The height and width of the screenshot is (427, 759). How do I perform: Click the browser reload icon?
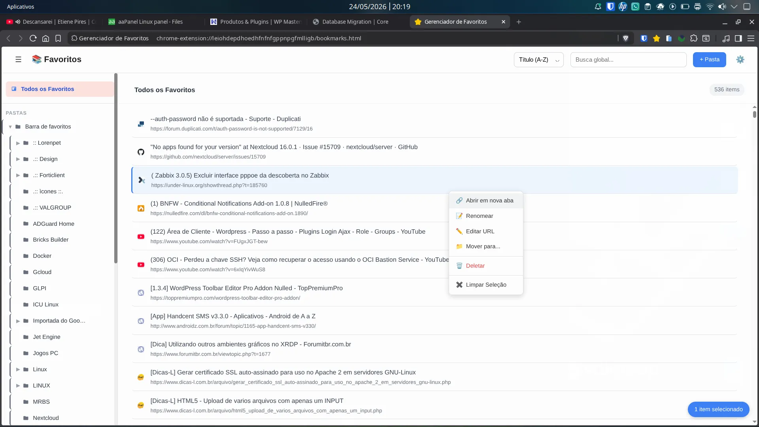pos(33,38)
